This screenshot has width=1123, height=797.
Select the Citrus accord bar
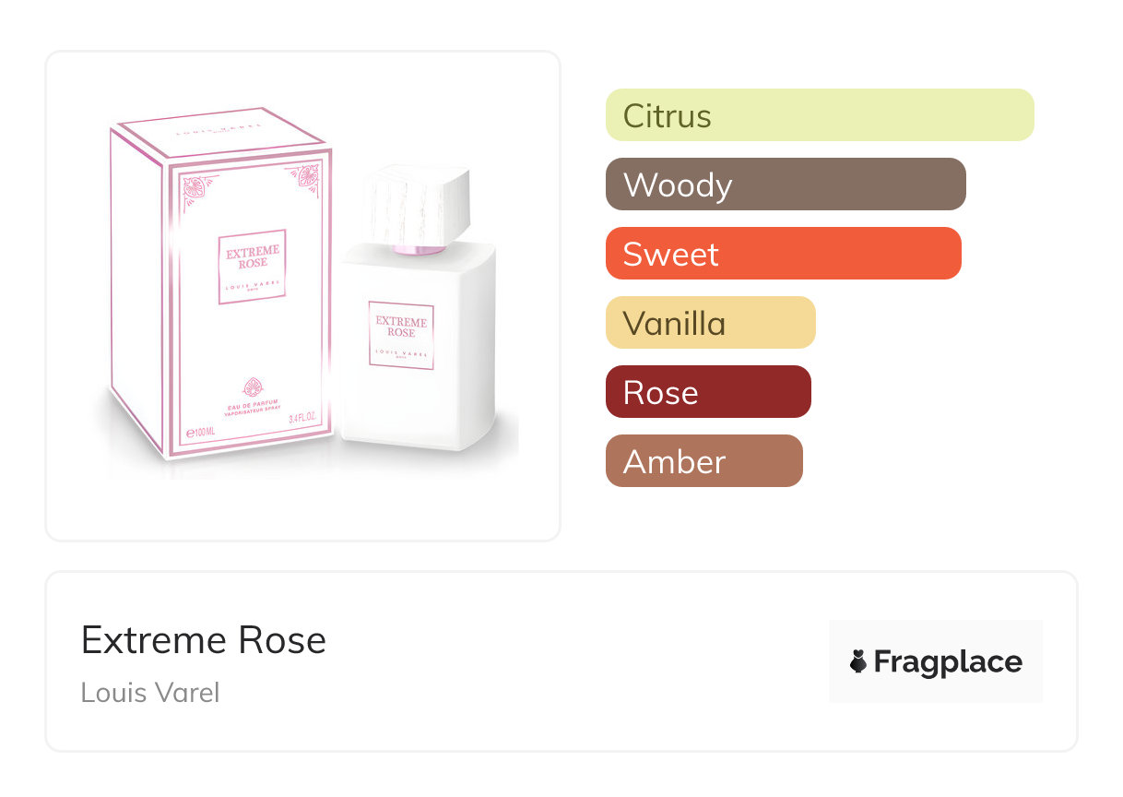click(820, 115)
